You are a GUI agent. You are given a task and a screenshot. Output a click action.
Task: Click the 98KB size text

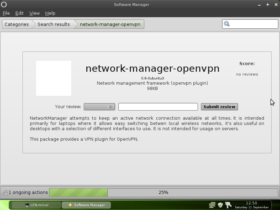[152, 89]
